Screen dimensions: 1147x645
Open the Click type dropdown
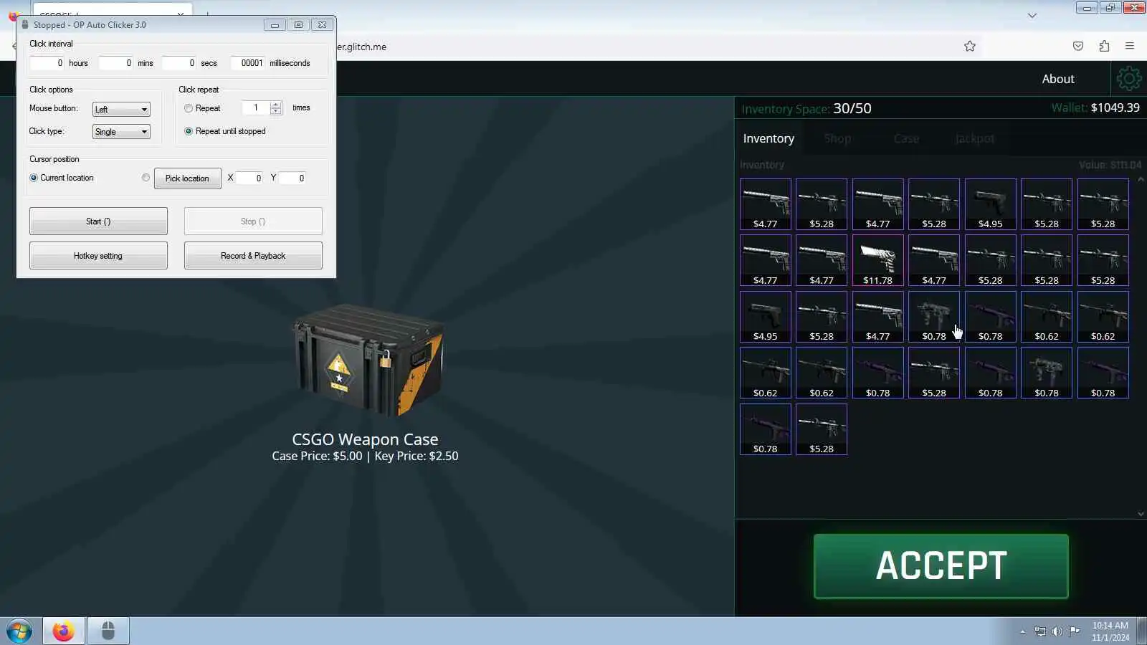coord(121,132)
